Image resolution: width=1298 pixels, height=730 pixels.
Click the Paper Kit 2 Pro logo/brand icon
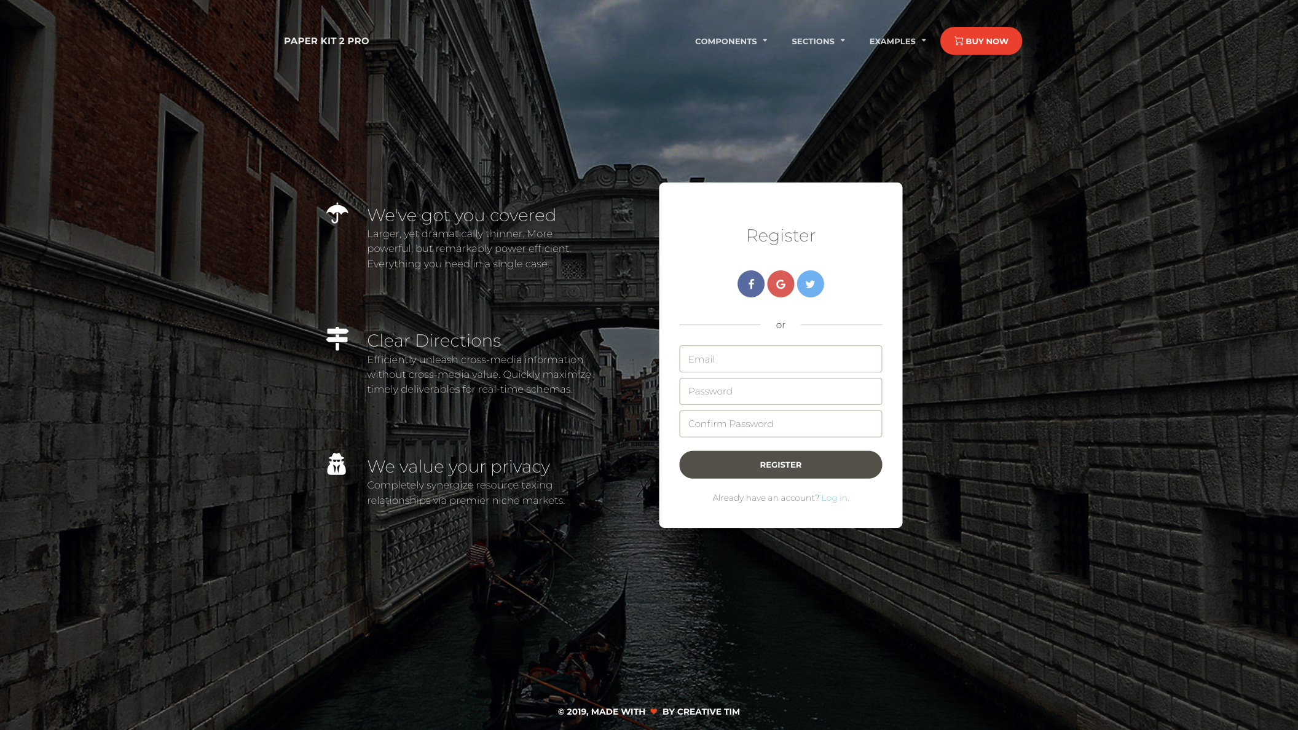tap(325, 41)
